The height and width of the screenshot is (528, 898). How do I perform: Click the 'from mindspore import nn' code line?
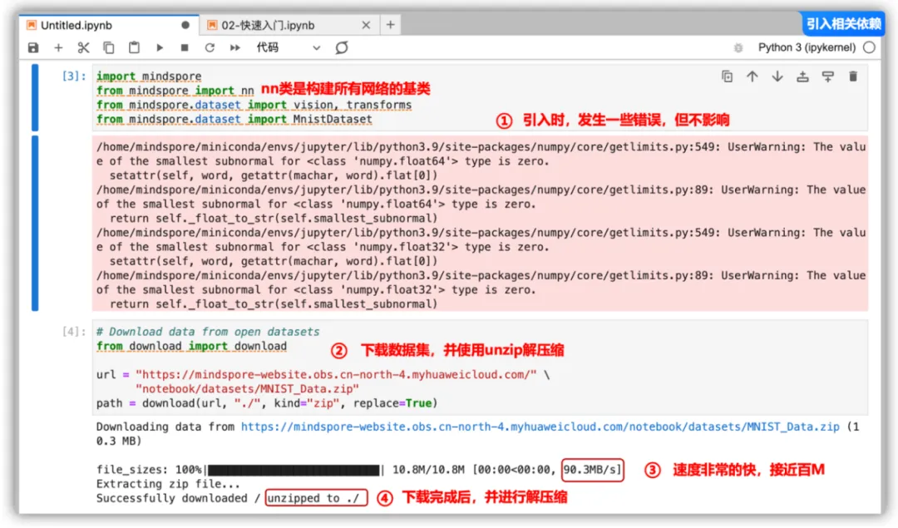(175, 91)
